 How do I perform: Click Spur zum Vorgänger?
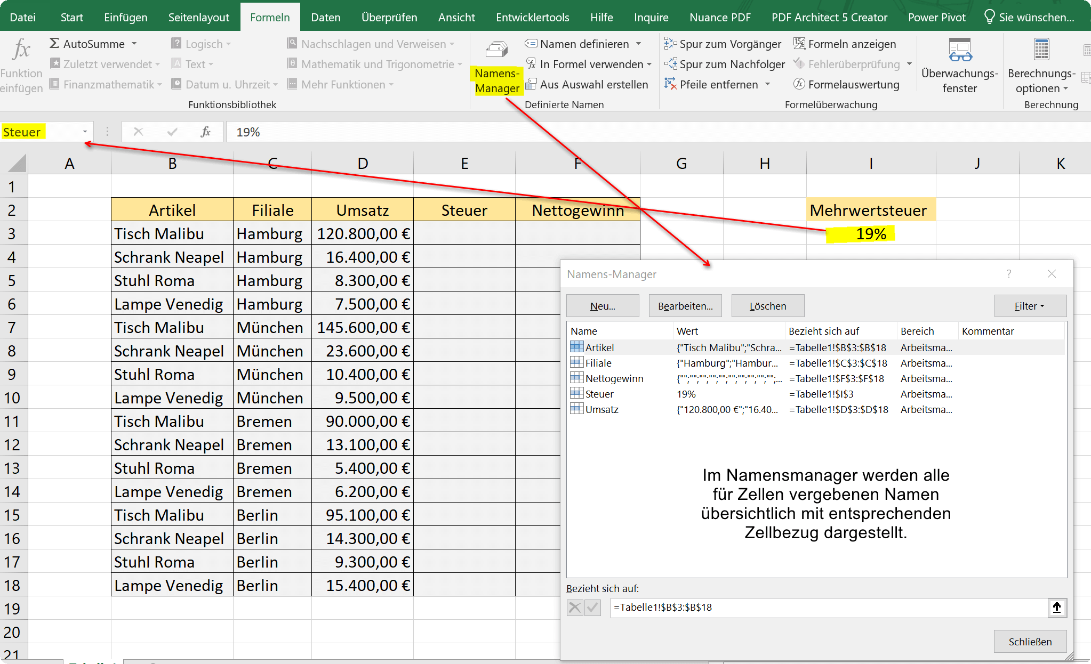pos(723,44)
